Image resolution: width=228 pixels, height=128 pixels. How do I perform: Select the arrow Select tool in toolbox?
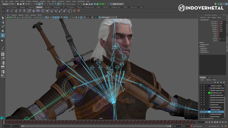point(3,18)
